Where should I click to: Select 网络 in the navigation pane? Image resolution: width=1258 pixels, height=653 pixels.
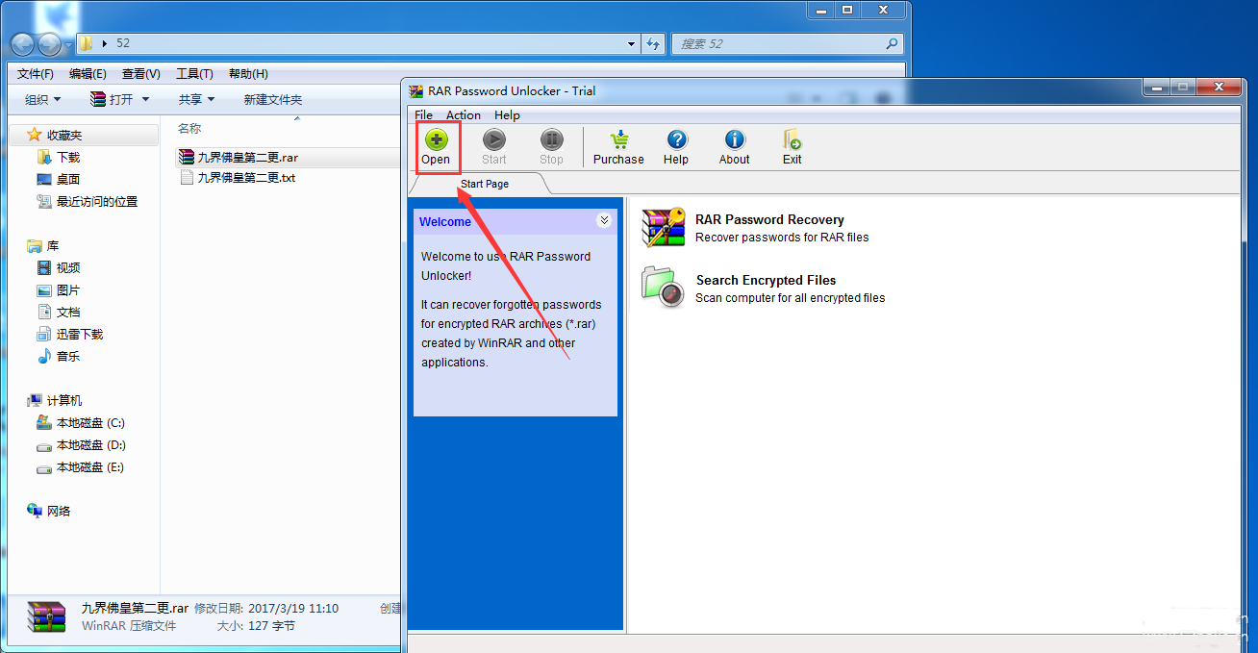click(x=49, y=512)
